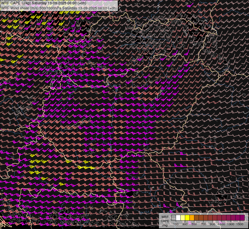Image resolution: width=249 pixels, height=229 pixels.
Task: Click the CAPE text in the legend
Action: (165, 221)
